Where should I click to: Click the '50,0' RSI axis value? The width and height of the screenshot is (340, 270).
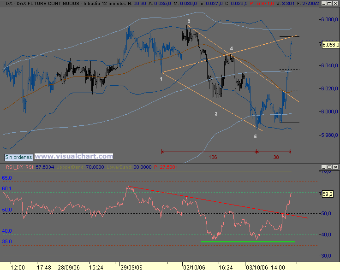coord(326,213)
